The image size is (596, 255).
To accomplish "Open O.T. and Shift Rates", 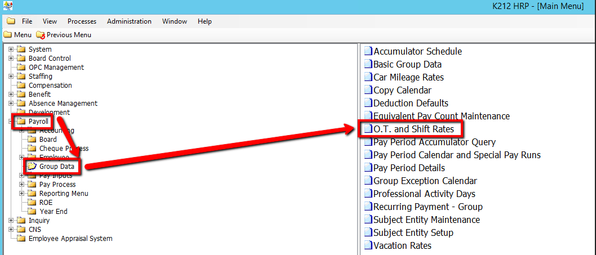I will (x=413, y=129).
